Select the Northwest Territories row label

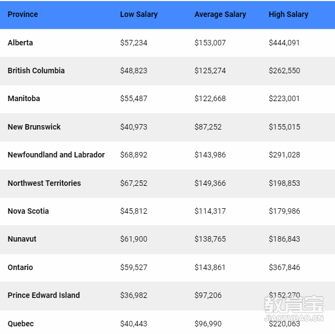pos(44,183)
